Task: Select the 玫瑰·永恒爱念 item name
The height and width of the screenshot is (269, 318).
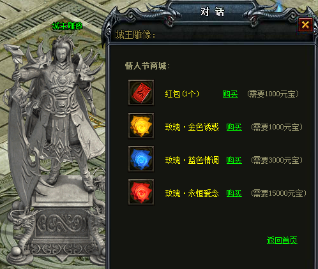Action: (192, 193)
